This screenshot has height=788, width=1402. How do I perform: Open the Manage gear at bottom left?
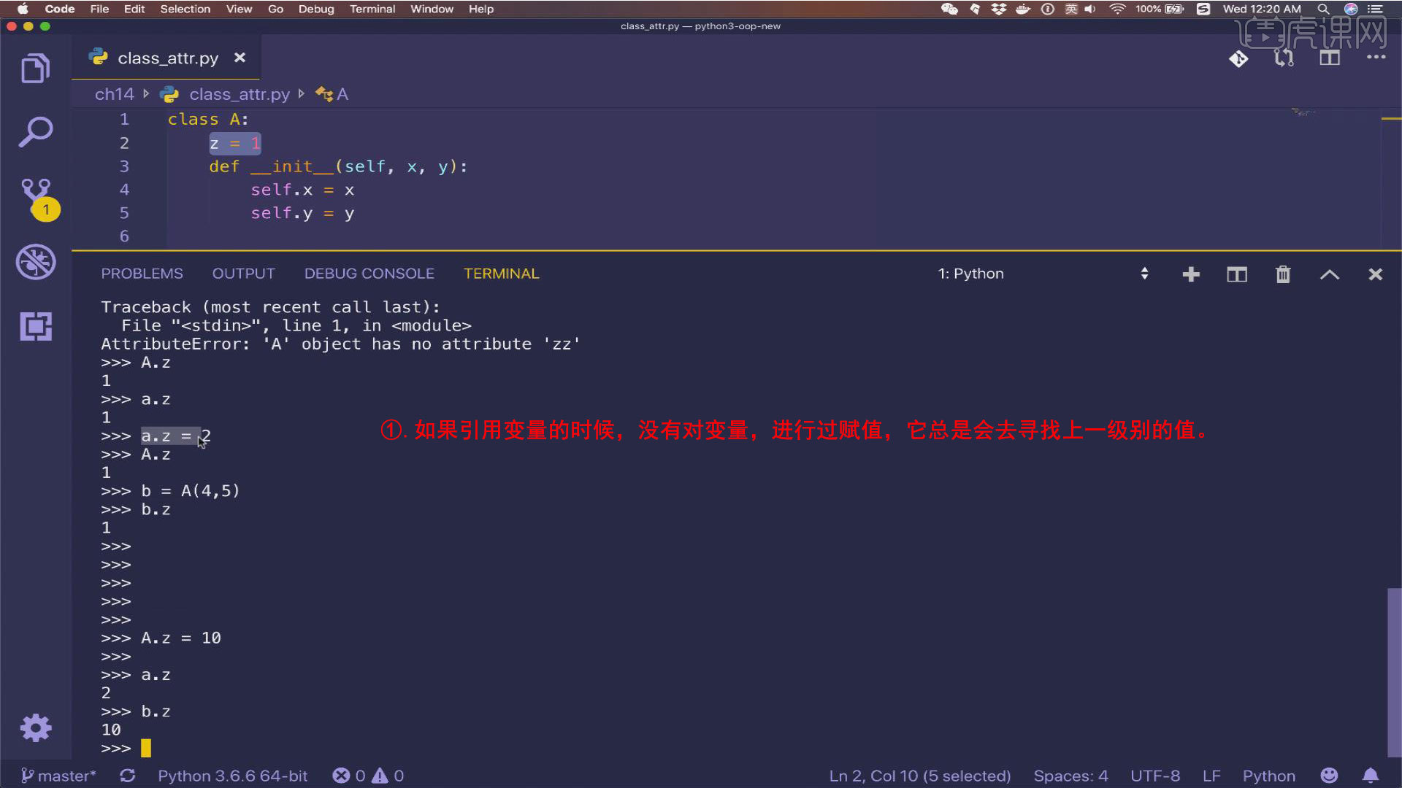(x=35, y=727)
